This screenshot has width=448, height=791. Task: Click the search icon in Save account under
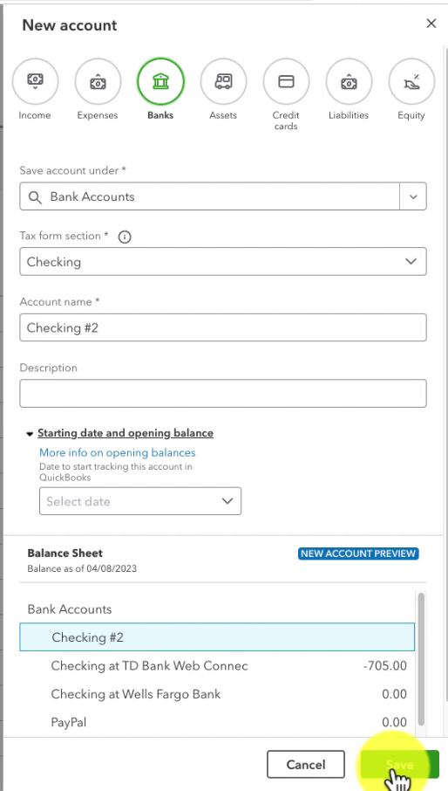click(35, 196)
